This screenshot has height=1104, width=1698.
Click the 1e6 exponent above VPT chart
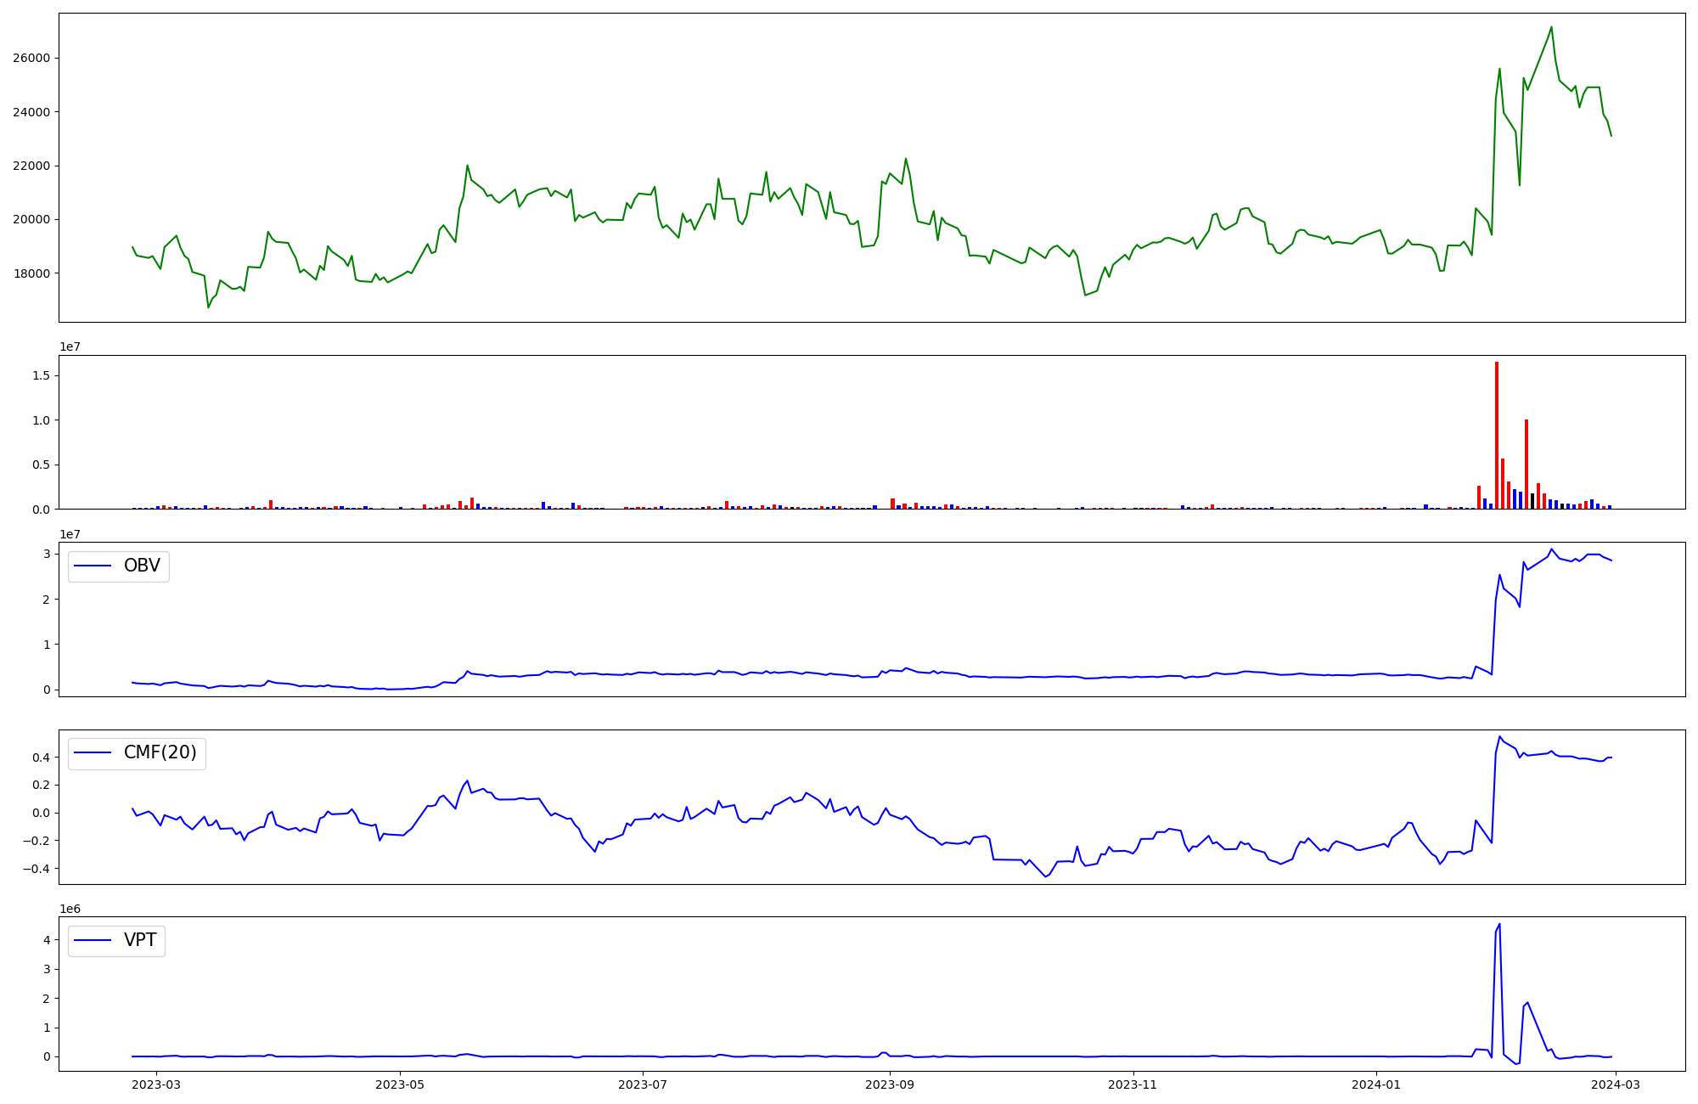tap(70, 909)
